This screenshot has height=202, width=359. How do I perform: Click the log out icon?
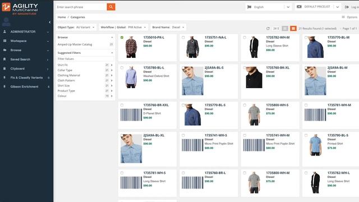[347, 7]
